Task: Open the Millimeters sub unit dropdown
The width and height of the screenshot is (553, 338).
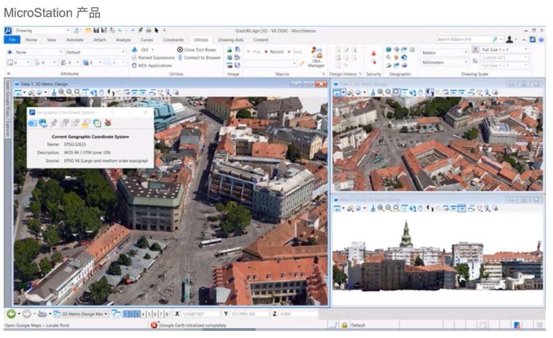Action: coord(445,62)
